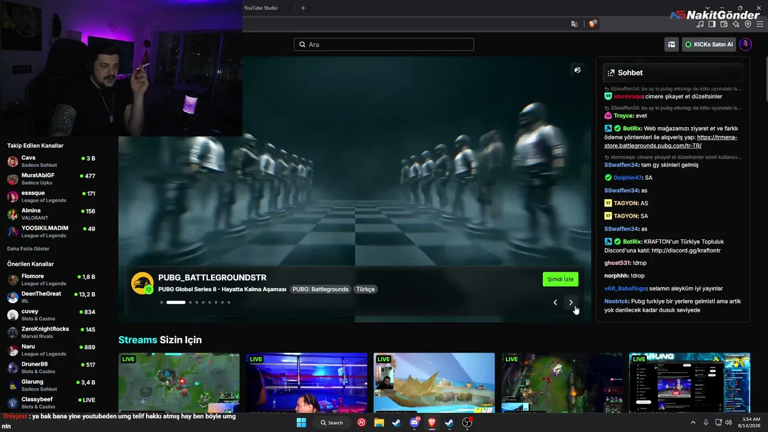Viewport: 768px width, 432px height.
Task: Open the Brave Wallet icon
Action: [x=724, y=24]
